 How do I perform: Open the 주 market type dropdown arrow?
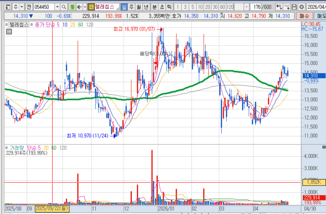tap(22, 7)
